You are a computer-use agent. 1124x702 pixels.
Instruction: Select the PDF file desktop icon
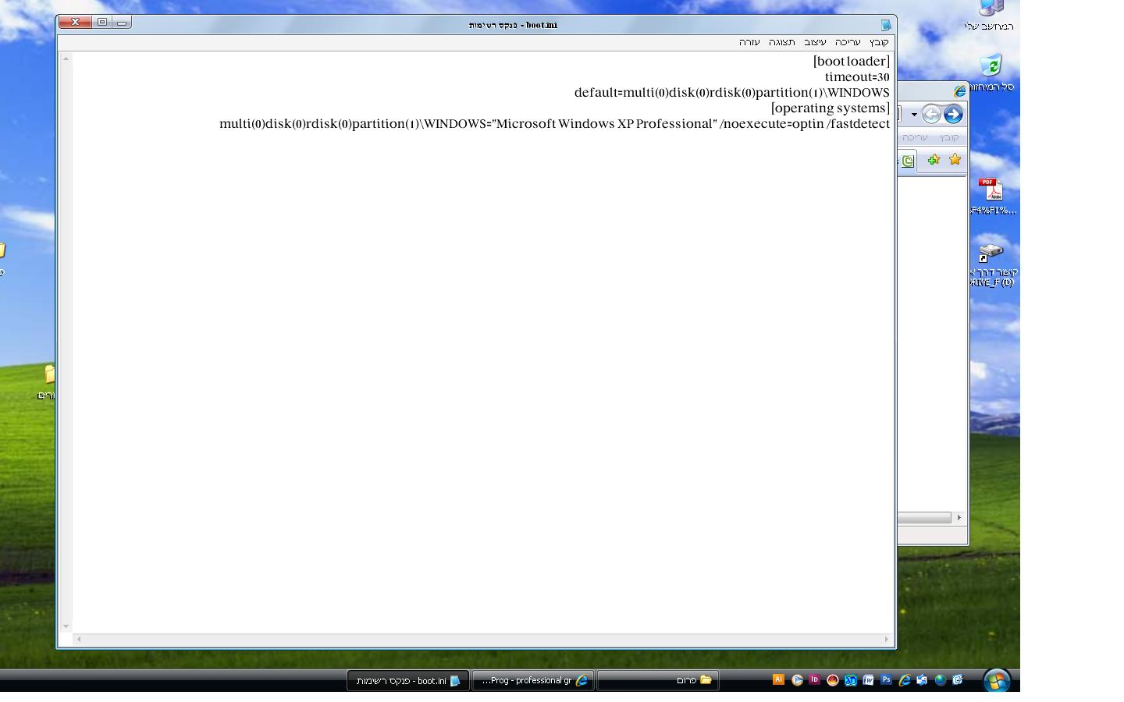point(991,197)
